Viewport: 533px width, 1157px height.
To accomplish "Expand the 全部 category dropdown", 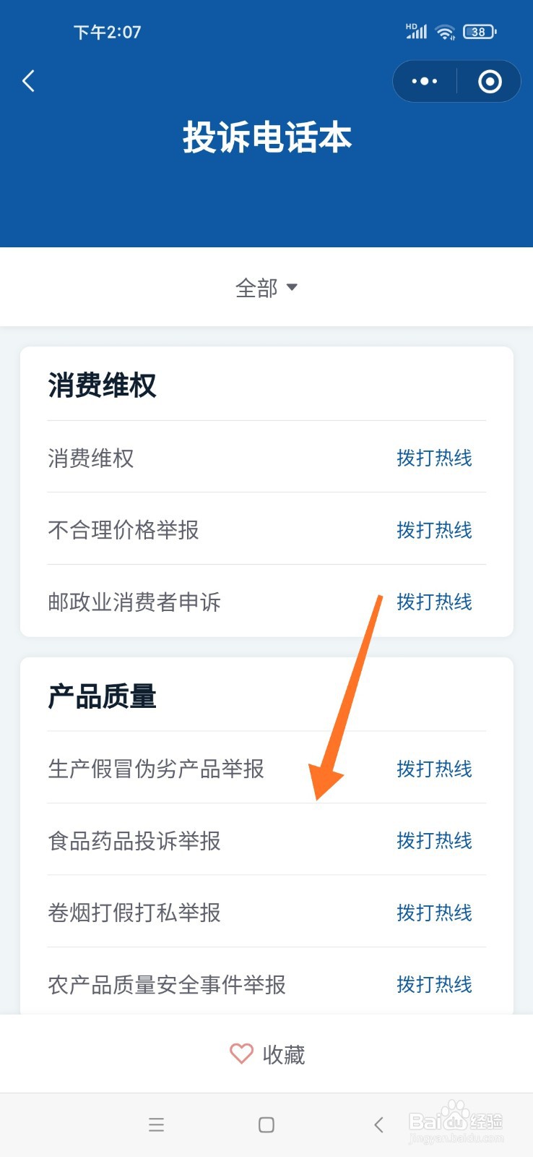I will coord(266,288).
